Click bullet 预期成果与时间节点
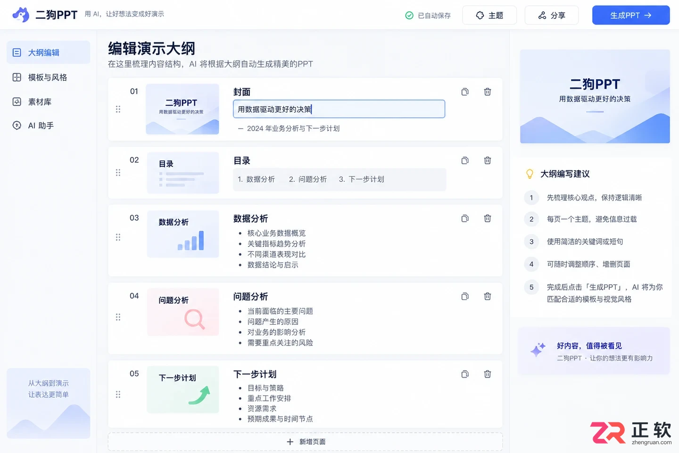The width and height of the screenshot is (679, 453). pos(280,419)
